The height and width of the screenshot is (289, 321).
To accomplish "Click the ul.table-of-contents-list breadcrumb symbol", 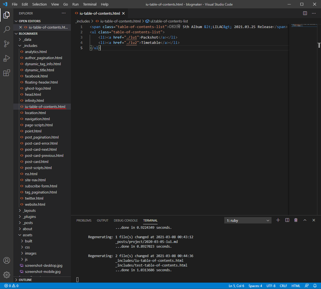I will tap(166, 21).
